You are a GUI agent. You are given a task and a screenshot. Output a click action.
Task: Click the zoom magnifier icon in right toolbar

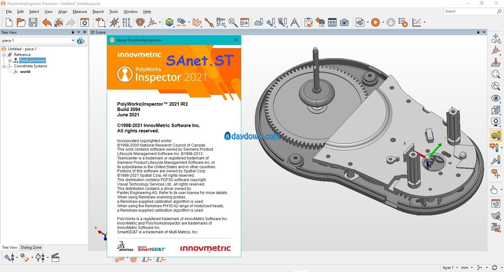click(495, 86)
